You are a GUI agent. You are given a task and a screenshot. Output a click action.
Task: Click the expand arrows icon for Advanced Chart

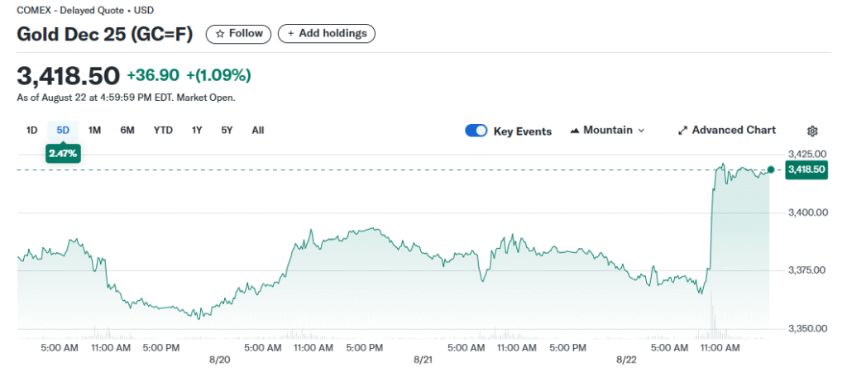682,131
